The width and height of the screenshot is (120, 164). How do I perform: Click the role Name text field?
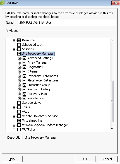67,23
